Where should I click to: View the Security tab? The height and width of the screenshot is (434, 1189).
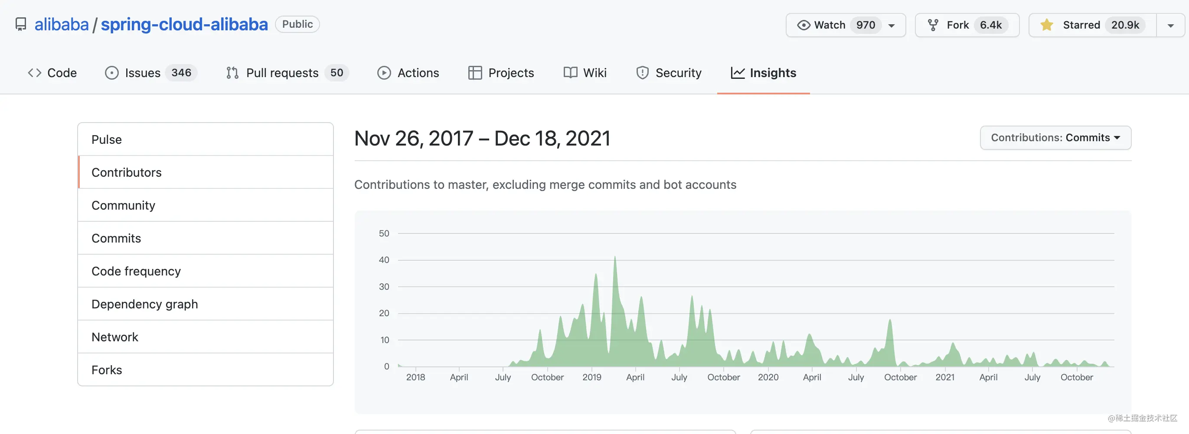pyautogui.click(x=669, y=73)
